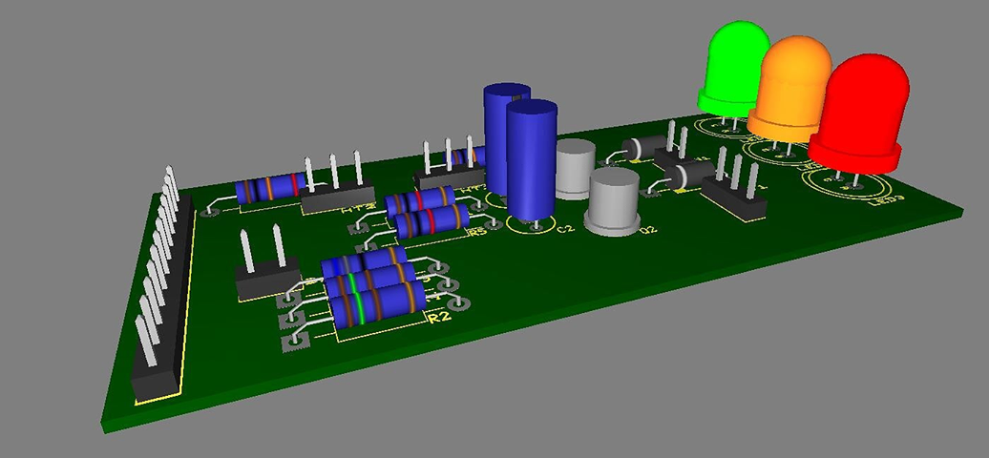Click the C2 silkscreen label
The height and width of the screenshot is (458, 989).
point(565,230)
